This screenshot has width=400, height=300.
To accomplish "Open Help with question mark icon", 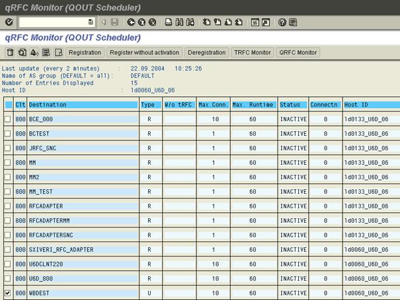I will click(282, 22).
